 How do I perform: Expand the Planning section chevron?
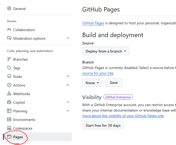68,111
